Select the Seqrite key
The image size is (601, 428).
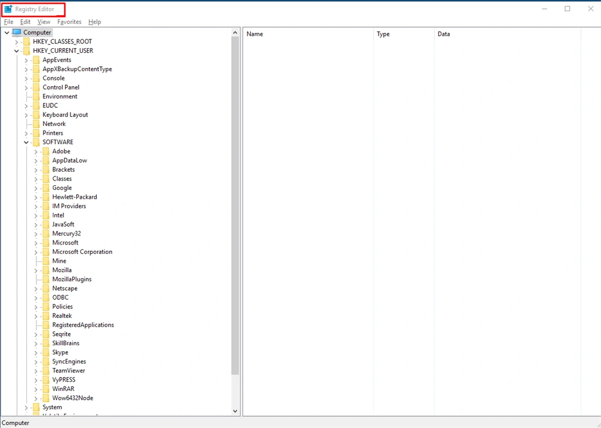click(61, 334)
